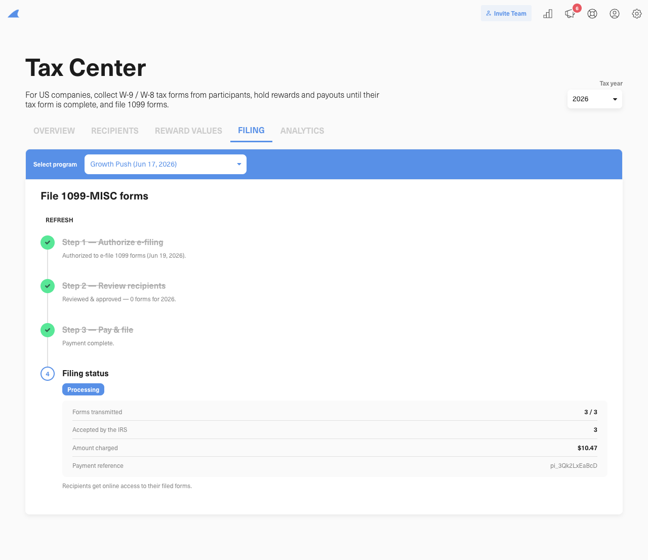Viewport: 648px width, 560px height.
Task: Open the user profile icon
Action: click(x=615, y=14)
